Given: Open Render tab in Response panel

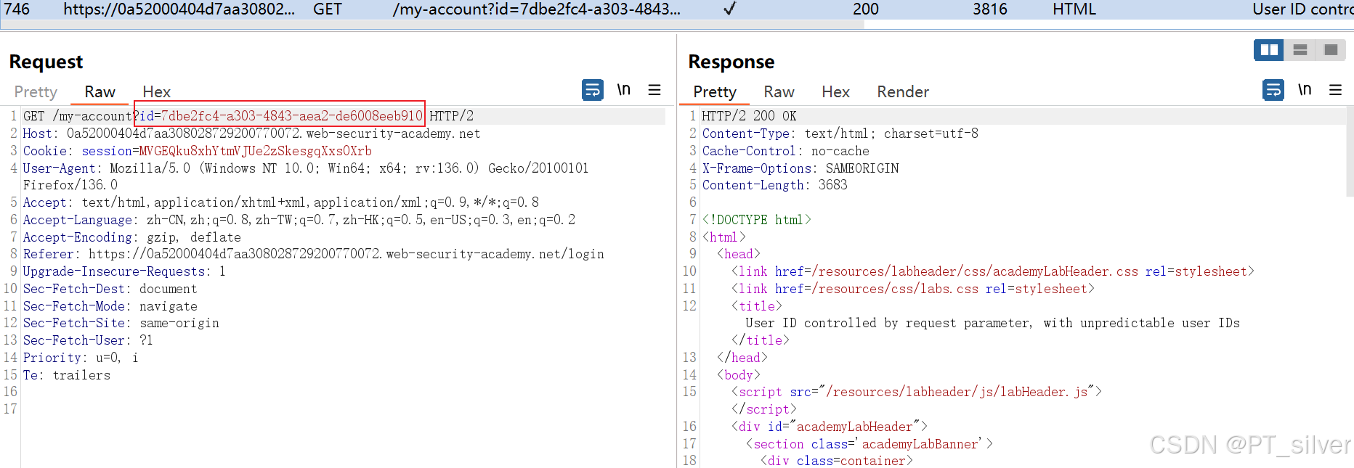Looking at the screenshot, I should tap(903, 92).
